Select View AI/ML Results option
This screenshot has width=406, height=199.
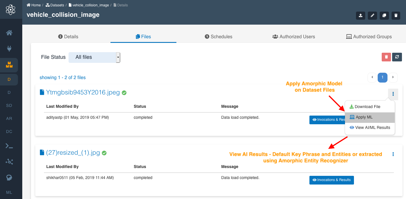point(372,127)
